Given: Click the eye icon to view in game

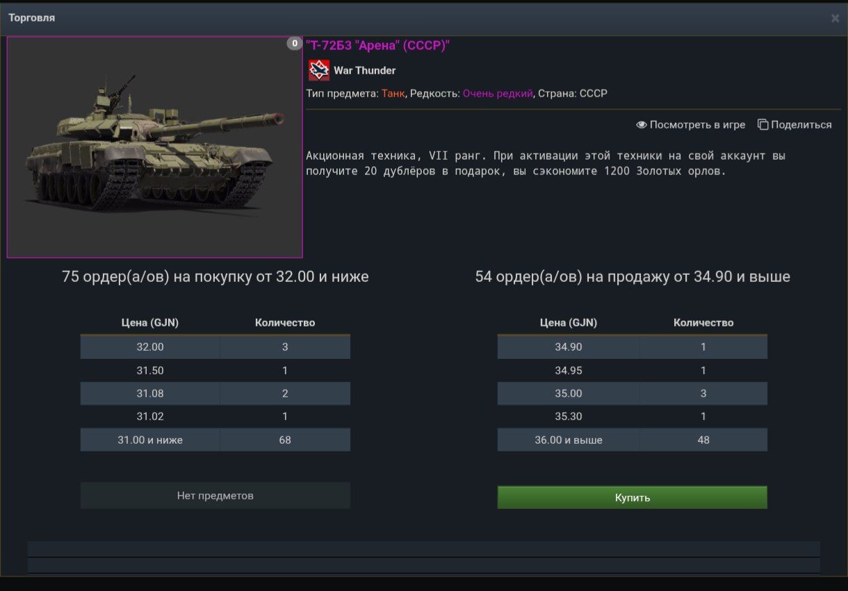Looking at the screenshot, I should 642,125.
